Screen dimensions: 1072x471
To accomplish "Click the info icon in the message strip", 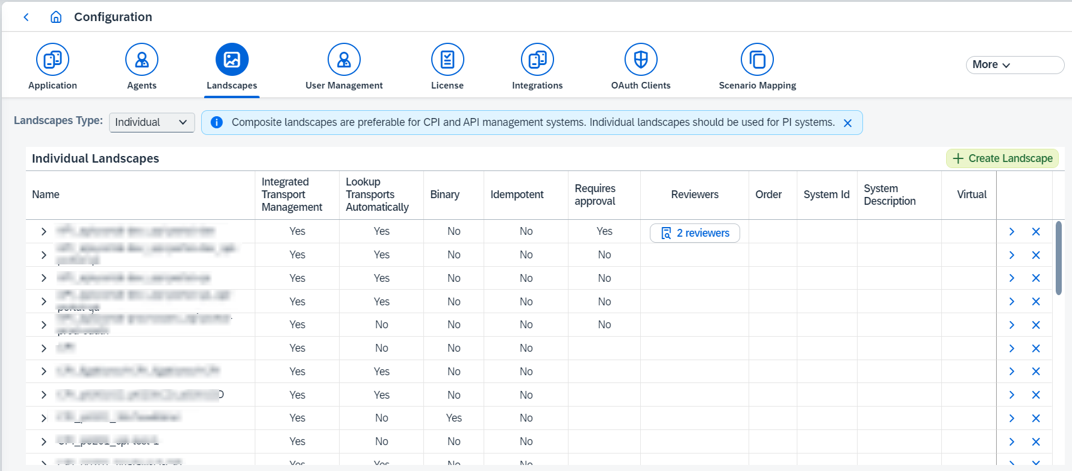I will [x=217, y=122].
